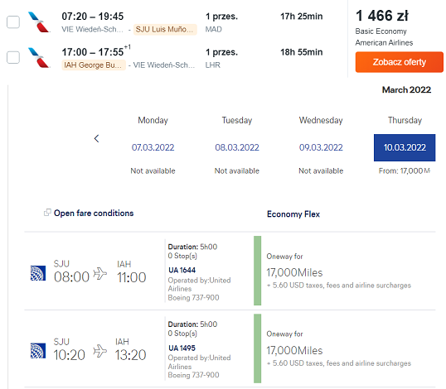Click the American Airlines logo on the VIE–SJU flight
This screenshot has height=389, width=446.
pyautogui.click(x=39, y=22)
